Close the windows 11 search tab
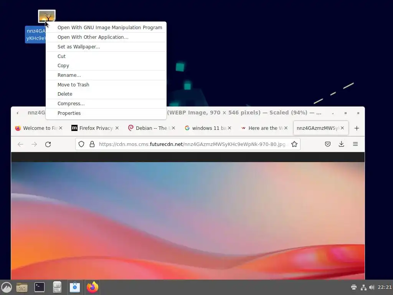The image size is (393, 295). coord(230,128)
